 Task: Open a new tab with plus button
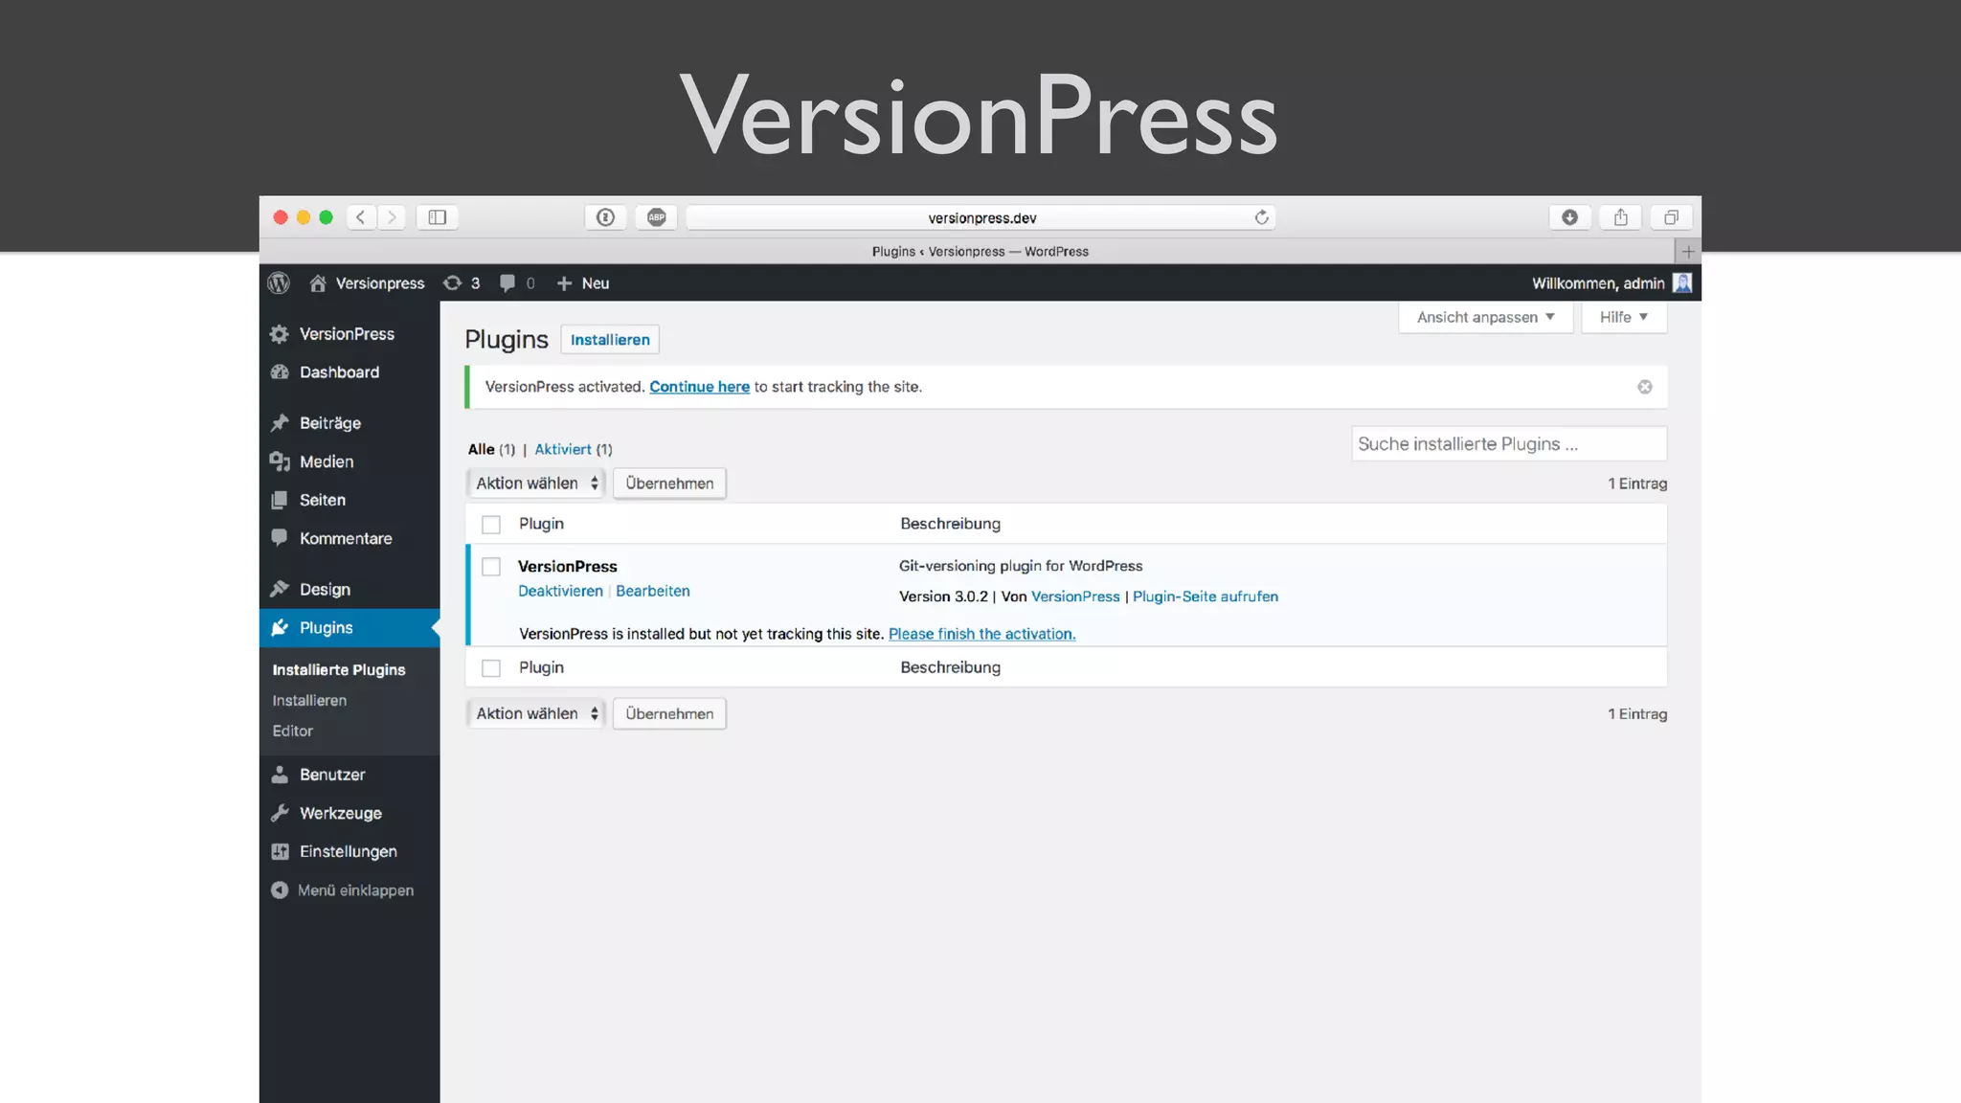1688,252
